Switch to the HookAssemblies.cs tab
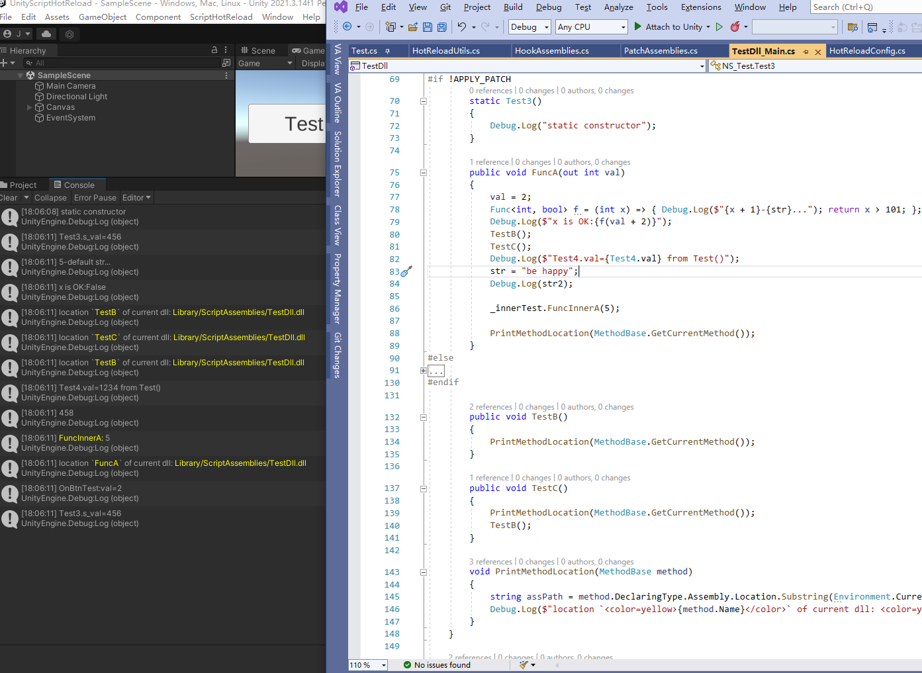 click(x=552, y=51)
